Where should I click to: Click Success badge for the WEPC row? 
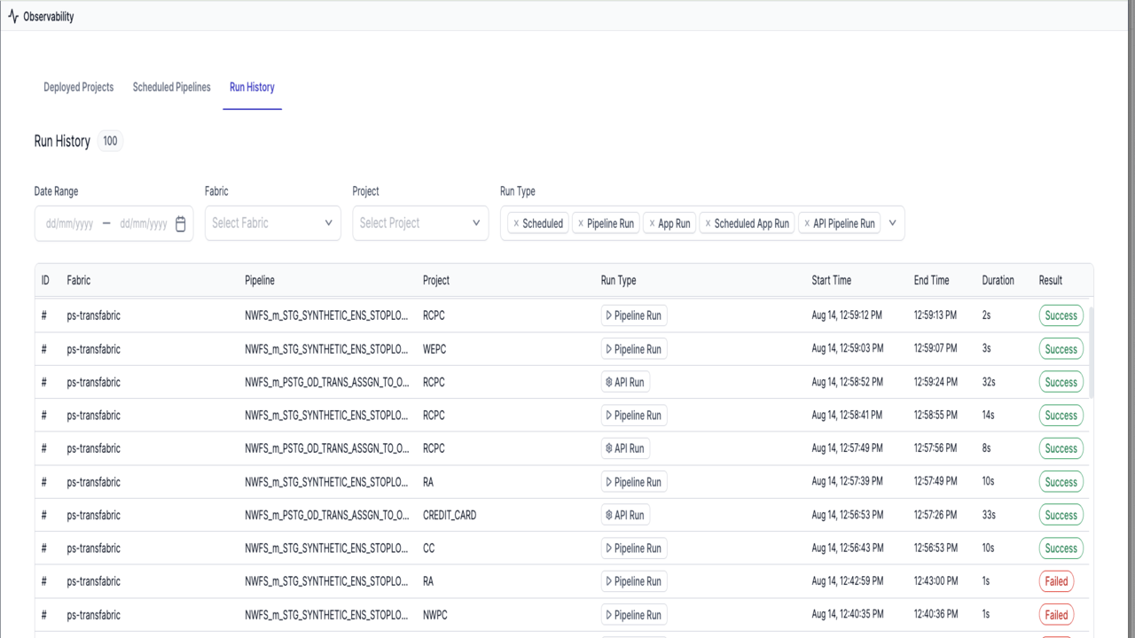pos(1061,349)
